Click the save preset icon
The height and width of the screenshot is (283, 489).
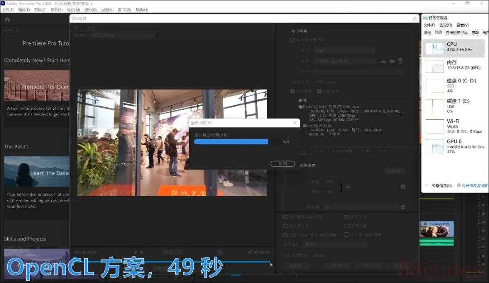(x=384, y=61)
